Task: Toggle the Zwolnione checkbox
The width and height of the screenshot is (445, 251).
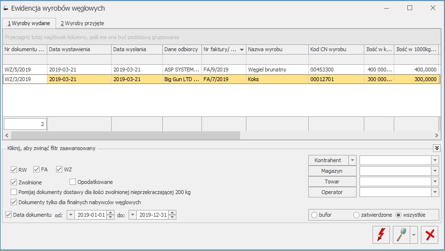Action: point(14,182)
